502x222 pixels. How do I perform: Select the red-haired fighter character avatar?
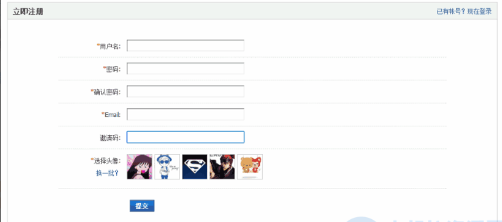pyautogui.click(x=222, y=167)
